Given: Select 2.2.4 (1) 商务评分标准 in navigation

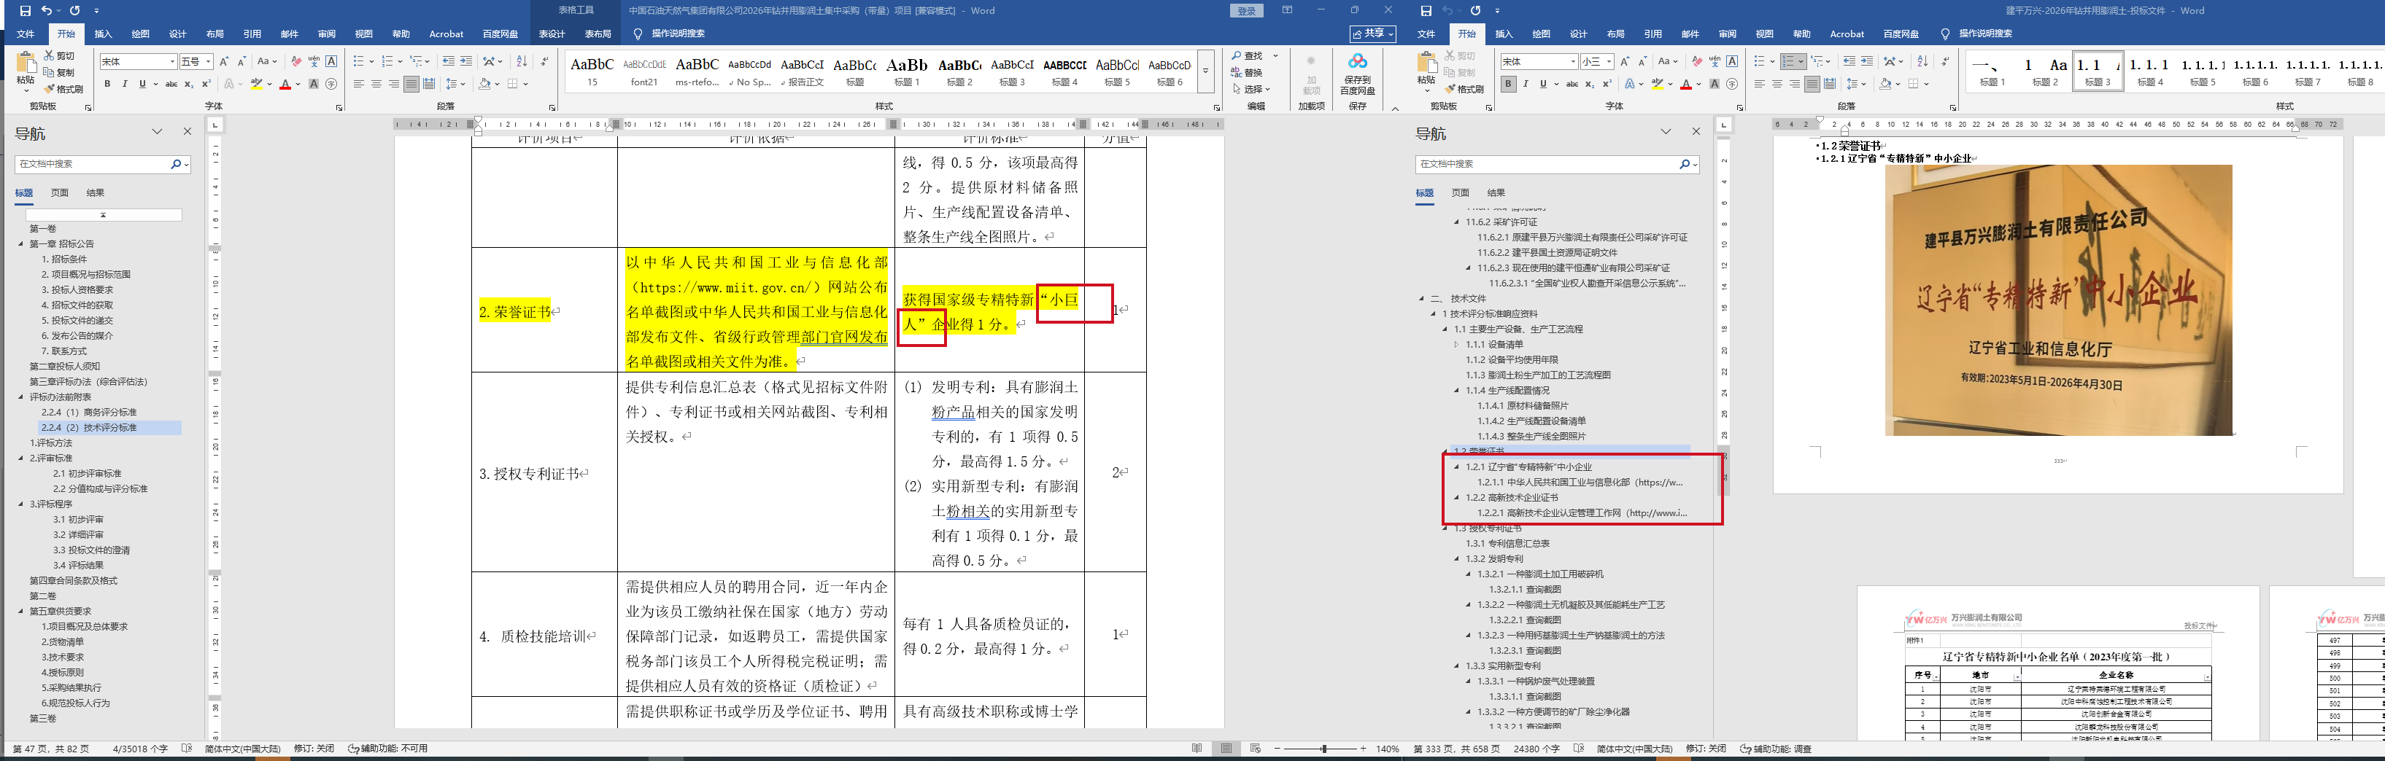Looking at the screenshot, I should tap(89, 413).
